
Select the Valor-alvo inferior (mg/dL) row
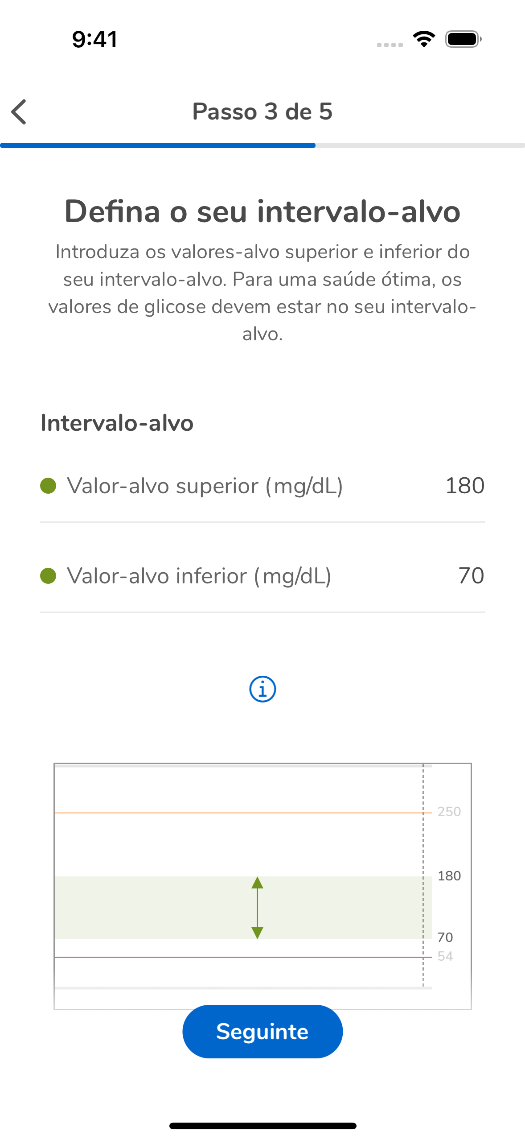click(199, 576)
